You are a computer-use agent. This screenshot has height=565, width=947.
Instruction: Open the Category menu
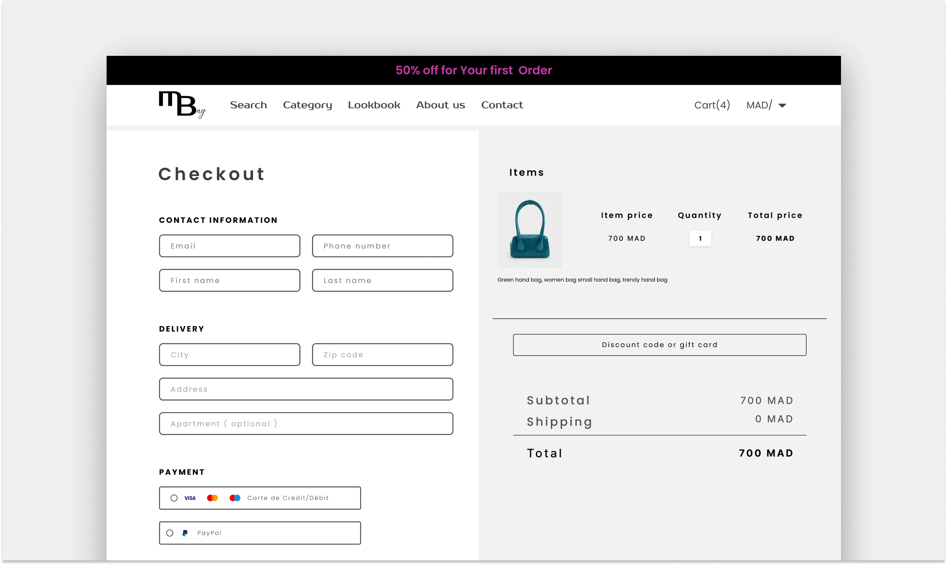point(307,105)
